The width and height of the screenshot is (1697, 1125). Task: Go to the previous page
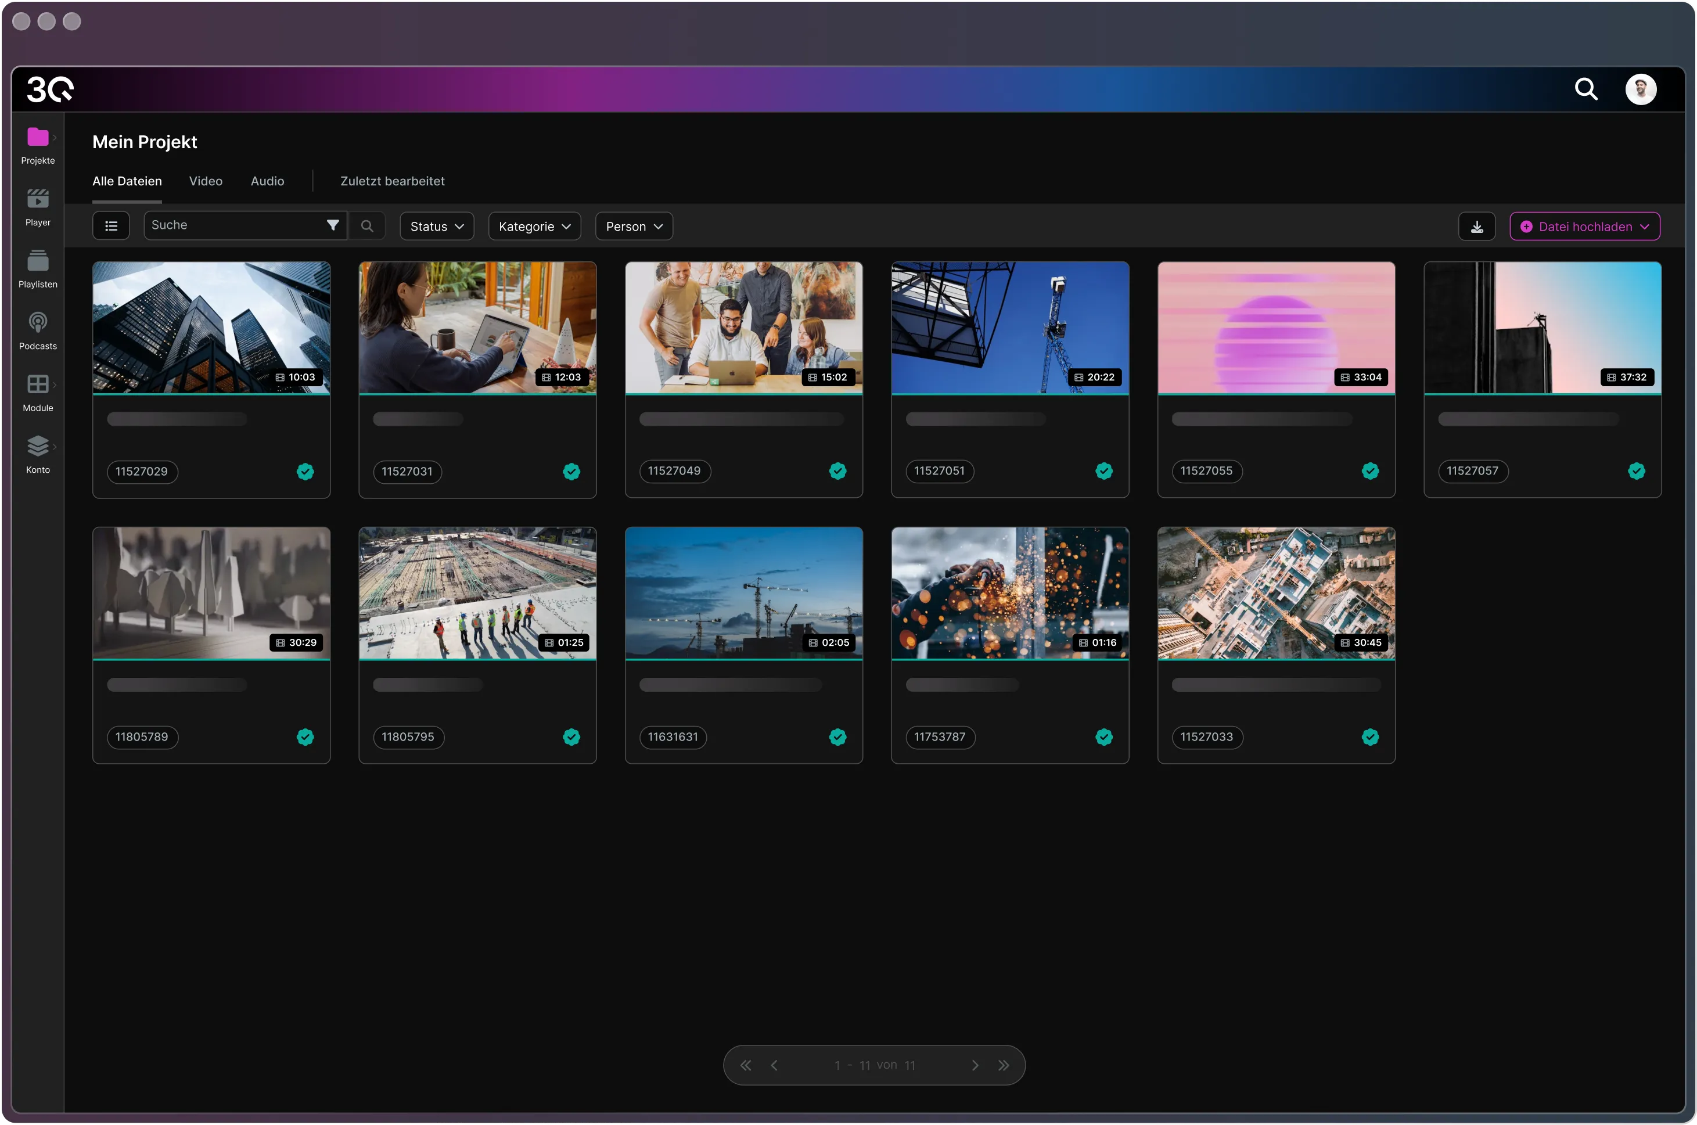pyautogui.click(x=774, y=1065)
